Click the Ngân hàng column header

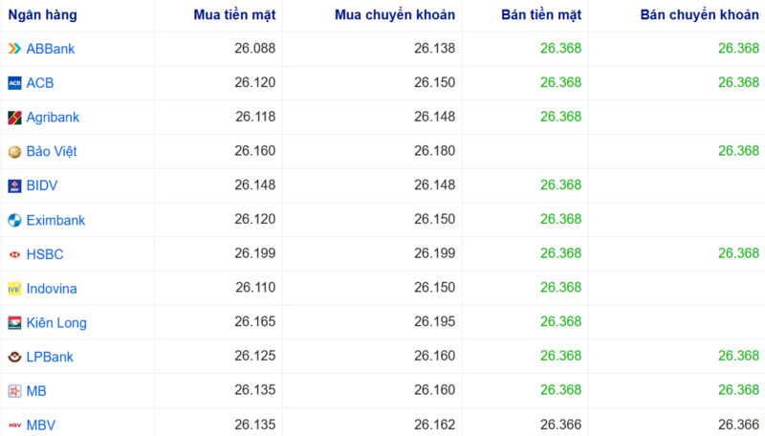[x=43, y=15]
